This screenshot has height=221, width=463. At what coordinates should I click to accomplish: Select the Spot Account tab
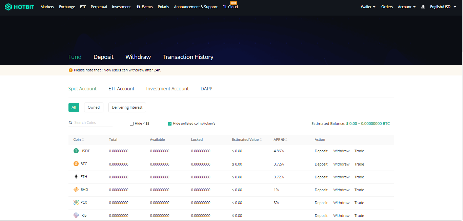pos(82,89)
